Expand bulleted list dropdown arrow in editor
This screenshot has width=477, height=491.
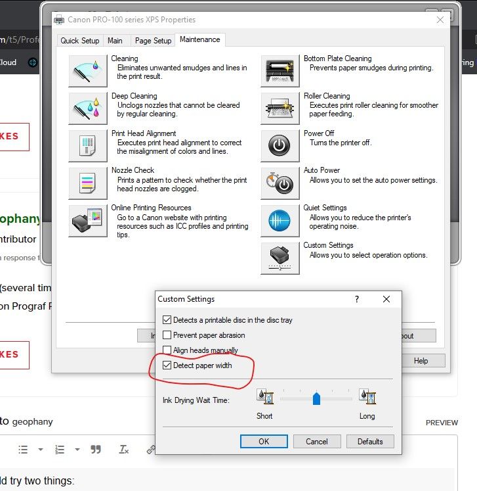tap(41, 450)
